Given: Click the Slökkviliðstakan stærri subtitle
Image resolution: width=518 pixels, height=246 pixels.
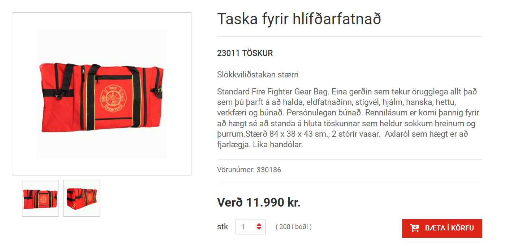Looking at the screenshot, I should [x=258, y=75].
